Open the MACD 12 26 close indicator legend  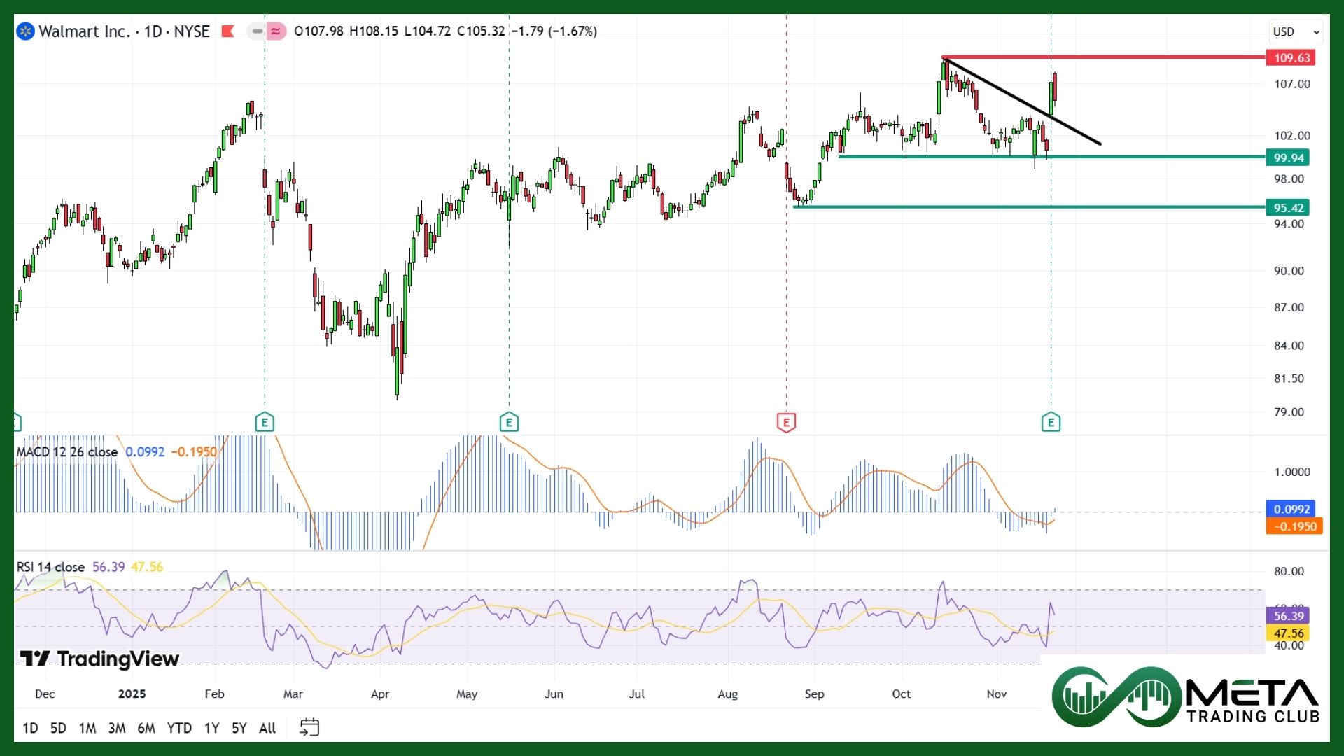pos(67,452)
